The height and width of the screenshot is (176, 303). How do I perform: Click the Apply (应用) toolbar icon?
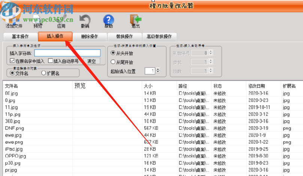[61, 21]
